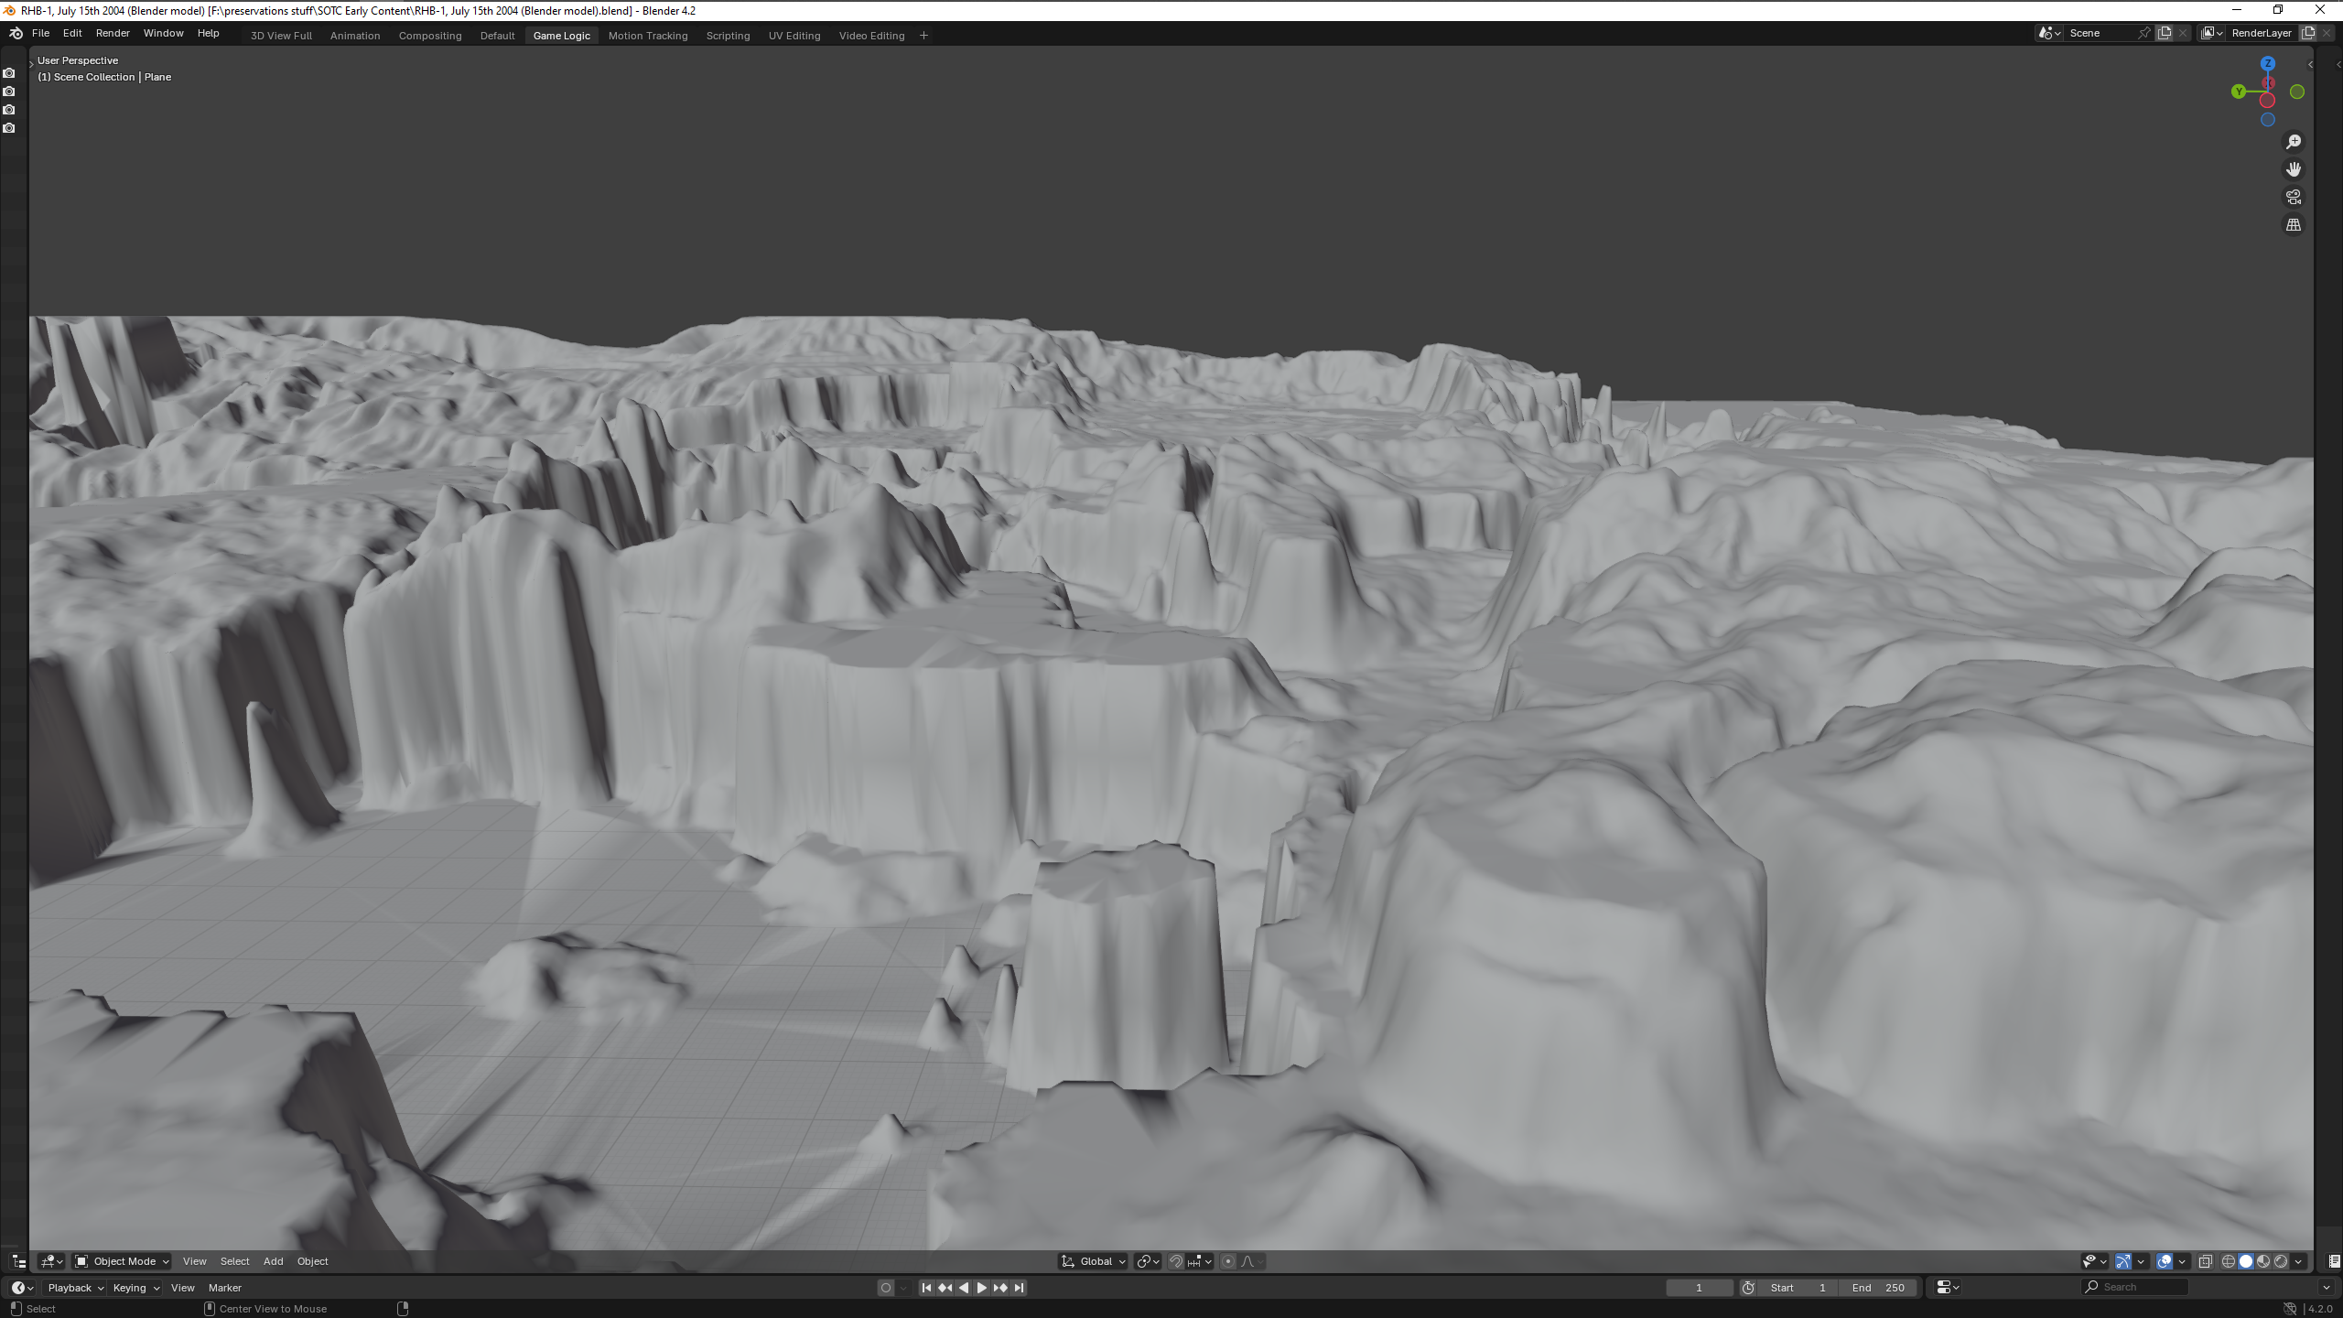Expand the Playback dropdown
Viewport: 2343px width, 1318px height.
[x=75, y=1288]
